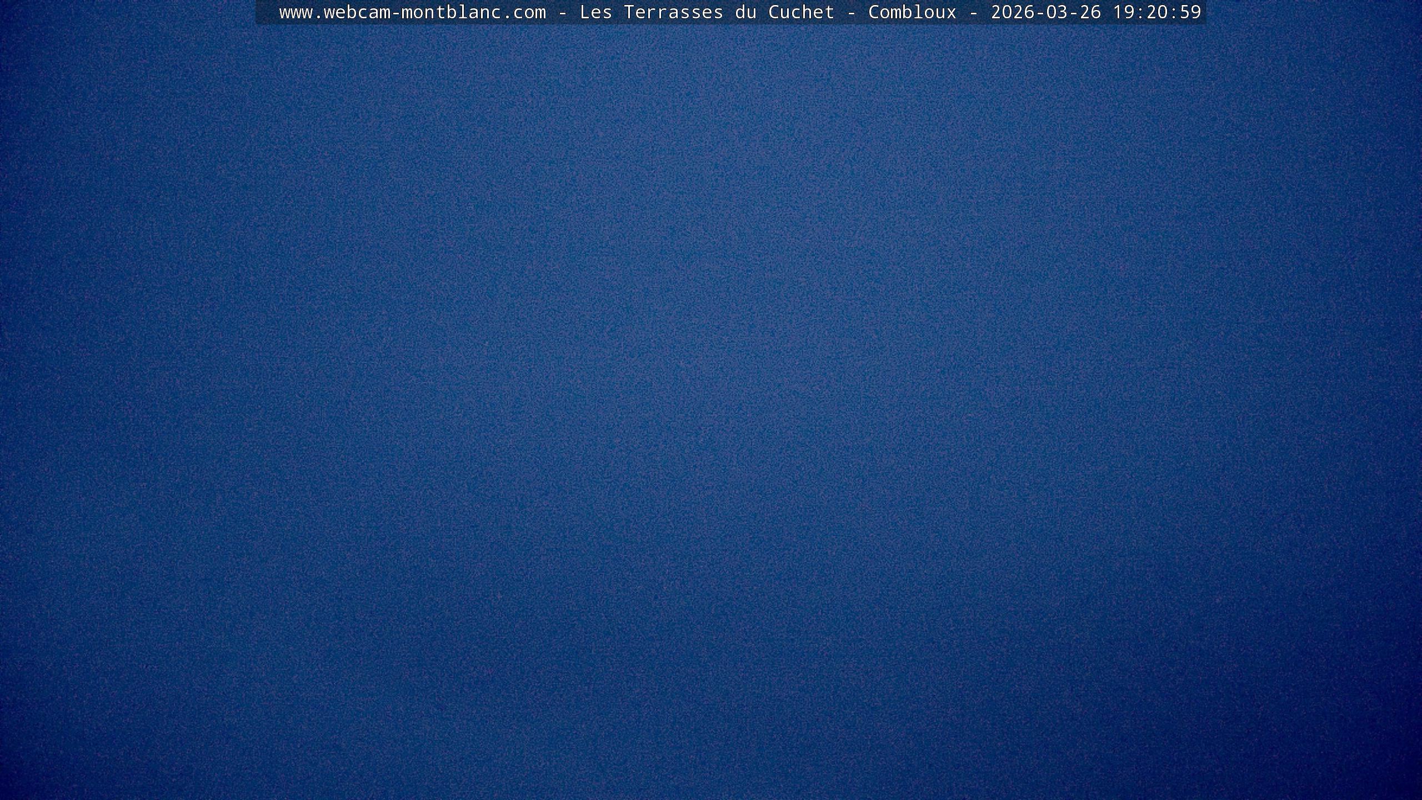
Task: Click the dash after the website URL
Action: [x=562, y=12]
